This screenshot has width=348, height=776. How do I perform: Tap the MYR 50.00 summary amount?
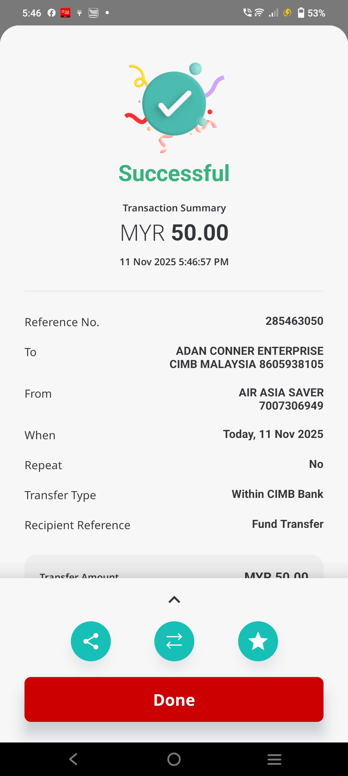click(174, 233)
